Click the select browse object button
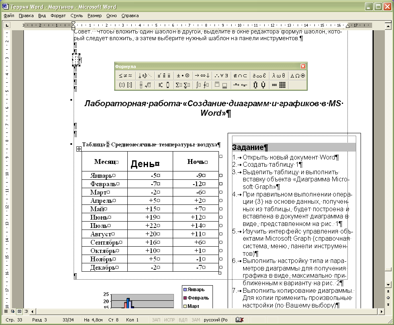Viewport: 394px width, 325px height. (388, 298)
